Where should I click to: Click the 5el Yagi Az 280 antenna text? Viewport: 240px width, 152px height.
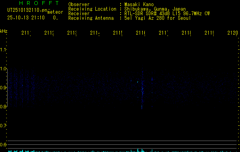pyautogui.click(x=158, y=18)
